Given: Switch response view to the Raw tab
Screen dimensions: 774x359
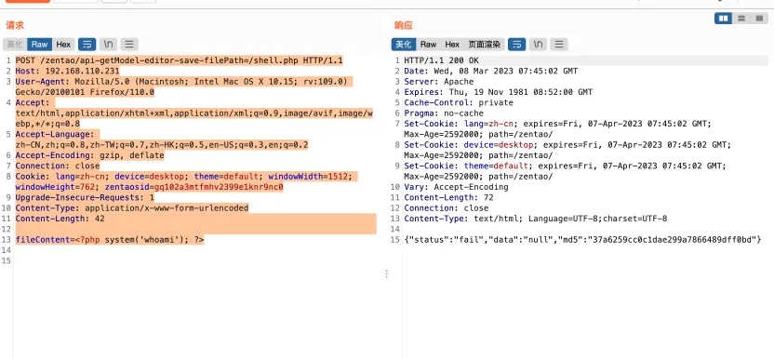Looking at the screenshot, I should coord(429,45).
